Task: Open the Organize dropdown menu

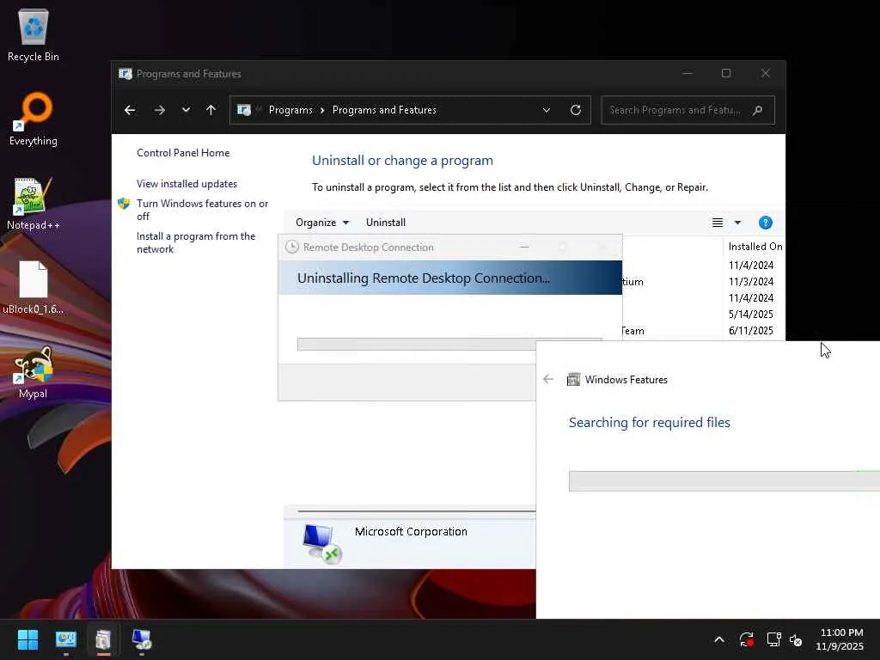Action: 322,223
